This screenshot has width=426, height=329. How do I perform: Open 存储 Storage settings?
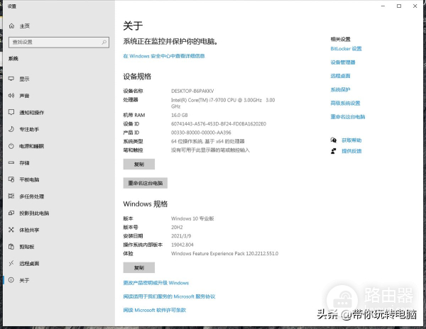[x=24, y=163]
